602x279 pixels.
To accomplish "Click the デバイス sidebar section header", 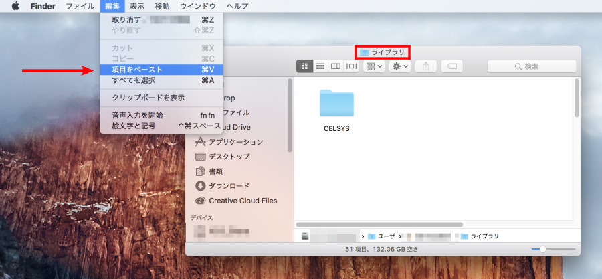I will pyautogui.click(x=202, y=218).
